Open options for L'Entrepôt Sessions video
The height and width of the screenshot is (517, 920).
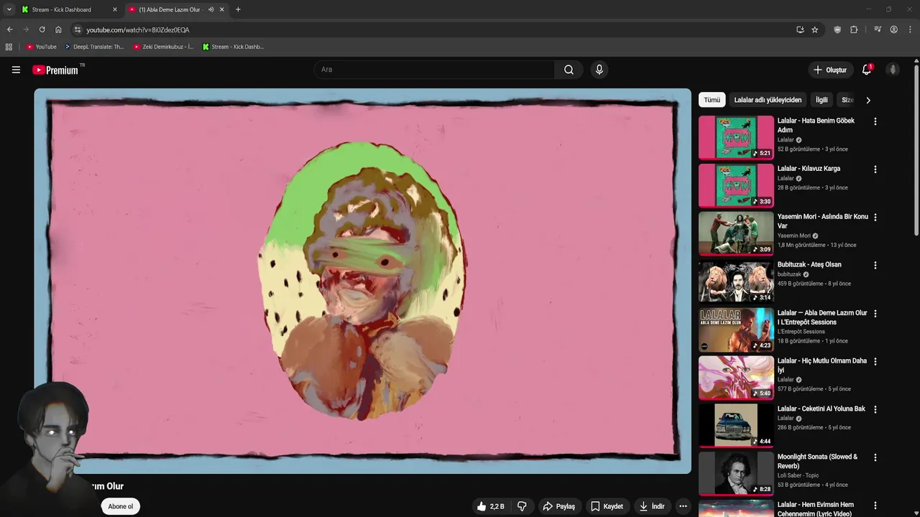click(875, 313)
